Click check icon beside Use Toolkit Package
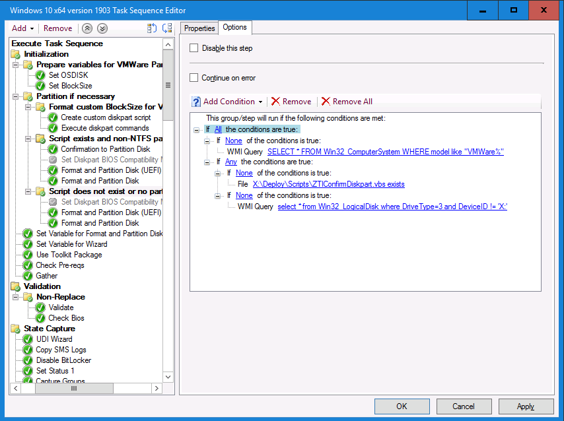This screenshot has height=421, width=564. [x=28, y=255]
